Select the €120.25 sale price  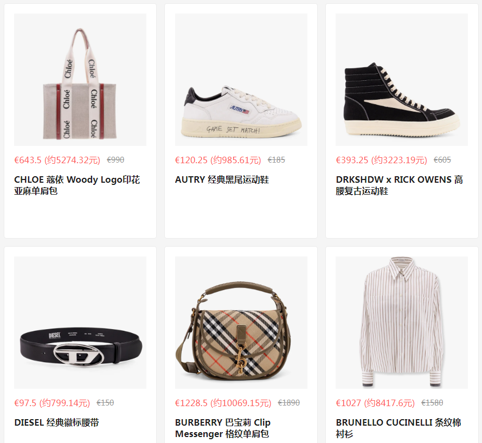tap(218, 160)
